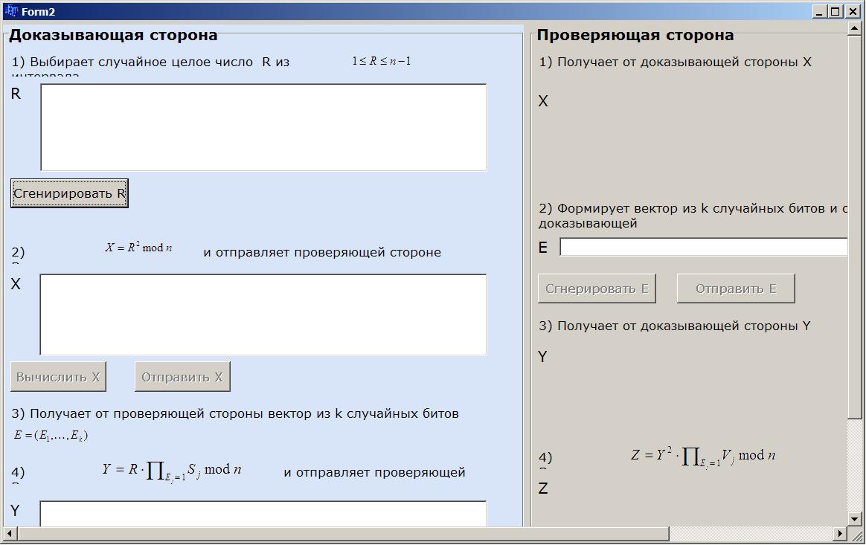Click the empty horizontal scrollbar track right of thumb
Image resolution: width=866 pixels, height=545 pixels.
[751, 534]
